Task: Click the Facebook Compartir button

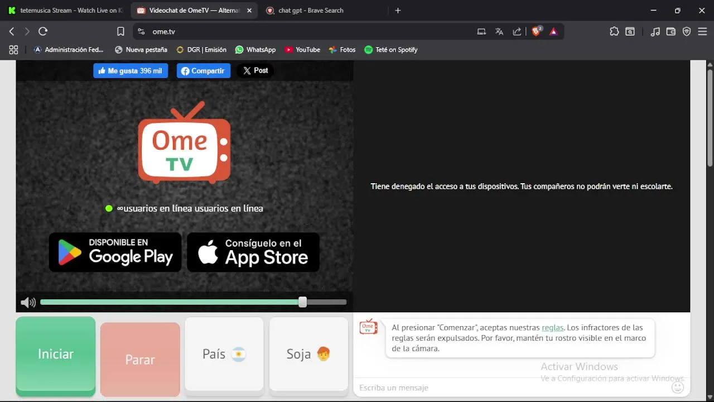Action: (204, 71)
